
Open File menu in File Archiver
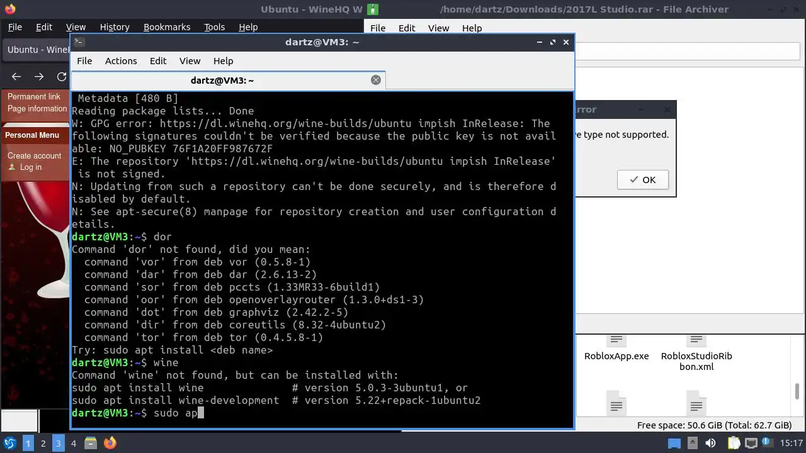tap(378, 28)
